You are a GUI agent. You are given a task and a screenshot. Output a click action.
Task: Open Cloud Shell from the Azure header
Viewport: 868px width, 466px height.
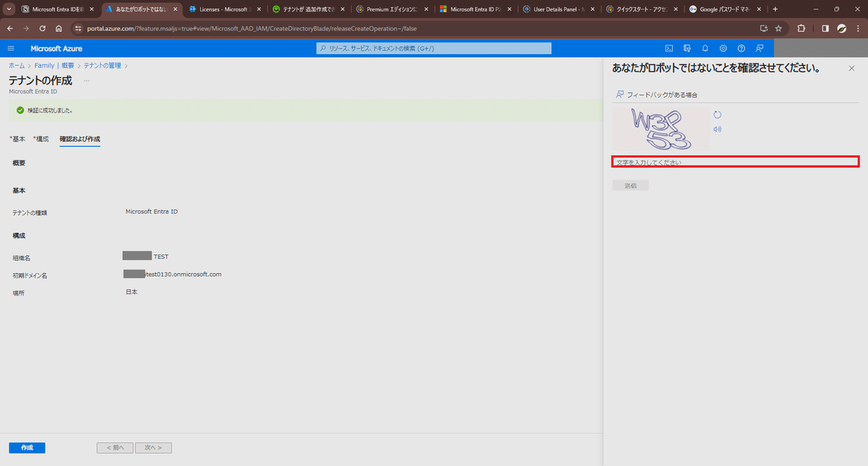[669, 48]
